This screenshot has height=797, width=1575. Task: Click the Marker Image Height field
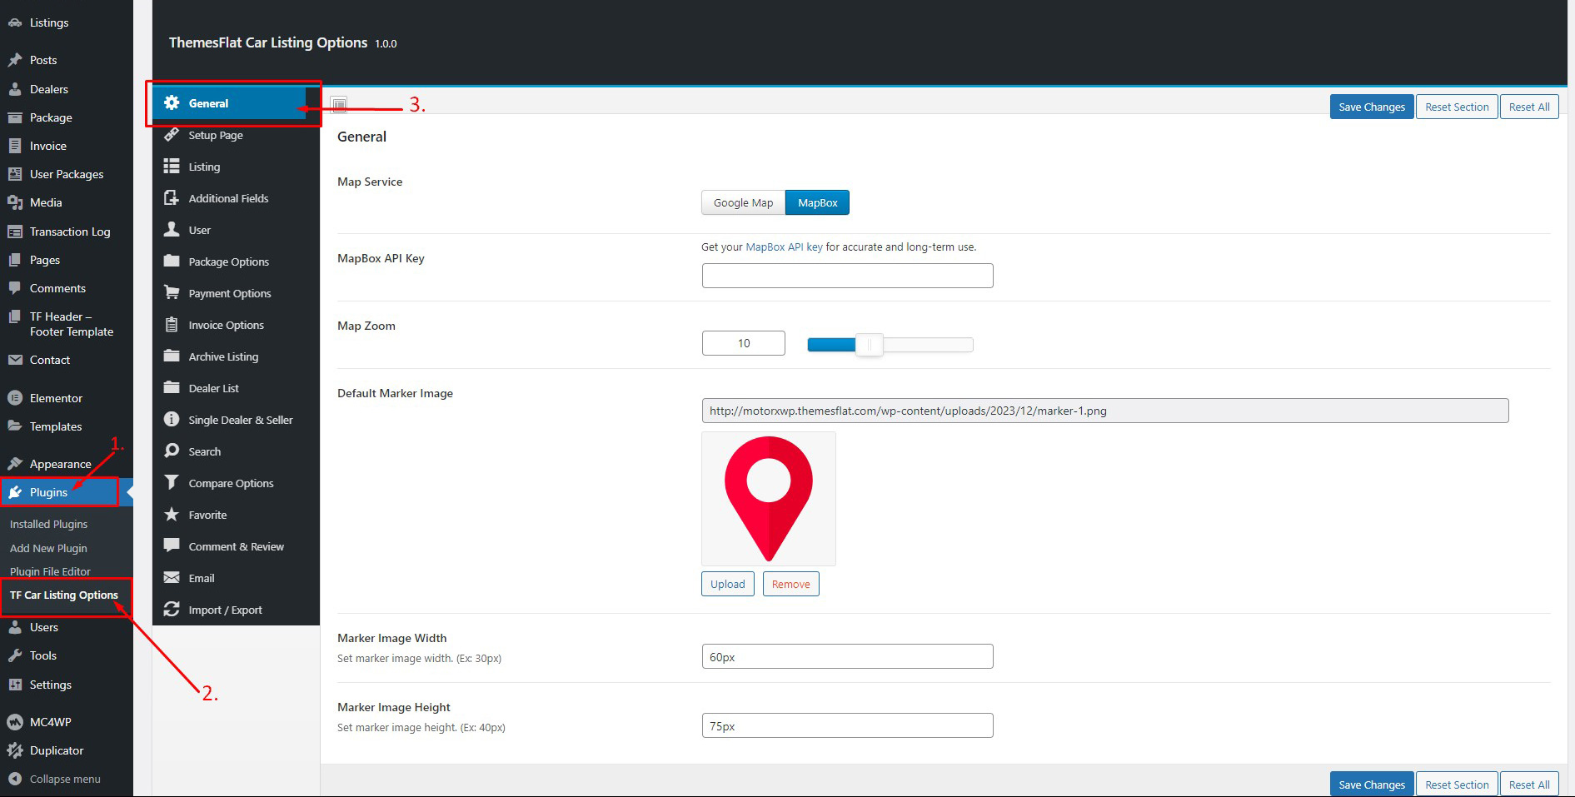coord(847,725)
